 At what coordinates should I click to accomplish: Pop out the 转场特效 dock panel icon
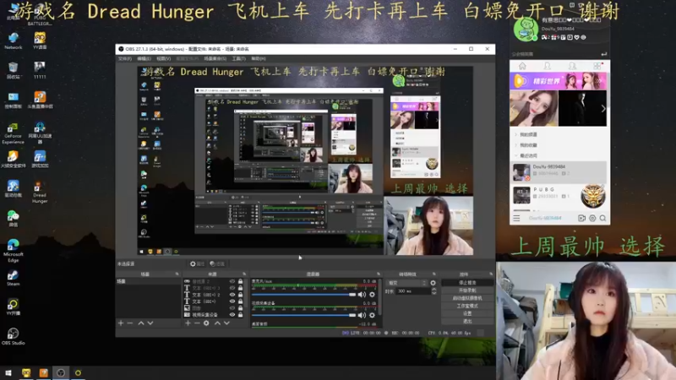[433, 274]
